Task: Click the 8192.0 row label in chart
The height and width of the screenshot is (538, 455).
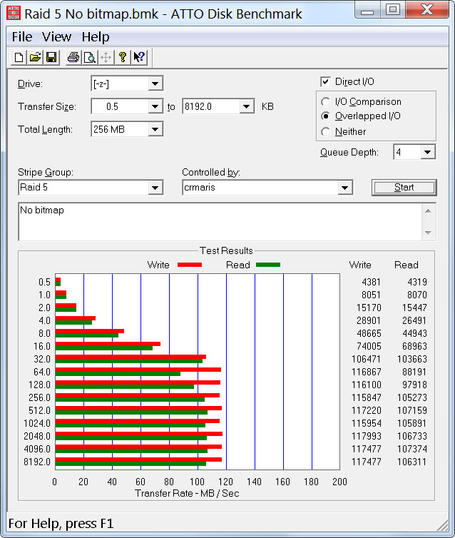Action: [37, 462]
